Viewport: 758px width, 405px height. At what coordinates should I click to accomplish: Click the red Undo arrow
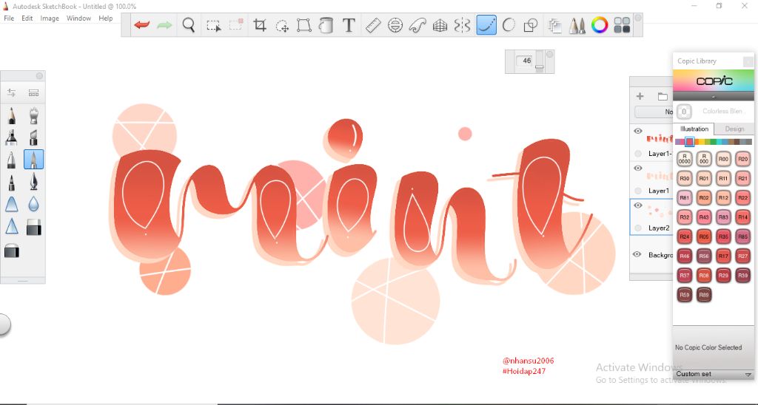pos(141,25)
